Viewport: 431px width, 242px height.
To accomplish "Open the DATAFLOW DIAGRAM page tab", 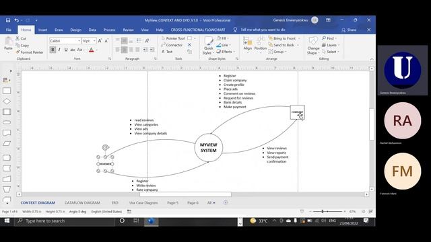I will point(82,203).
